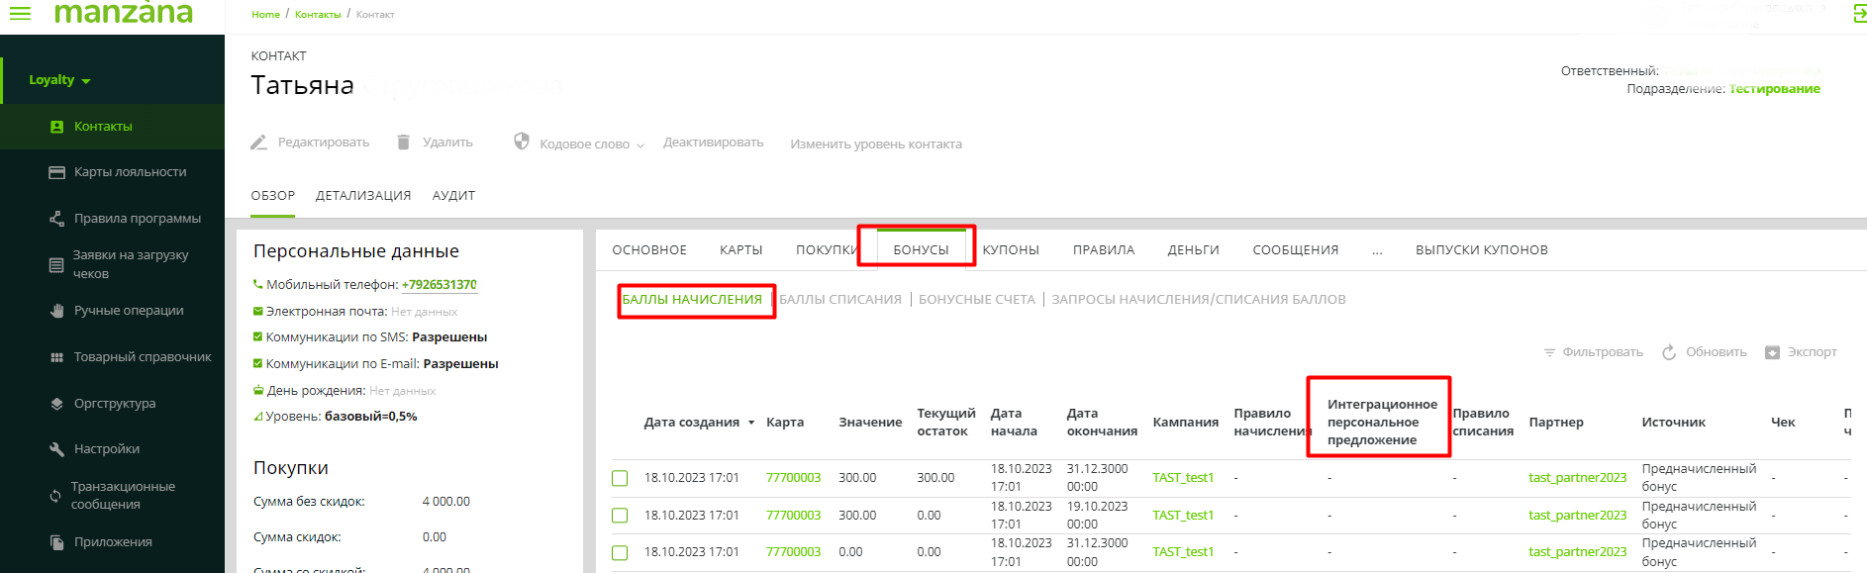
Task: Open Карты лояльности in the sidebar
Action: (130, 172)
